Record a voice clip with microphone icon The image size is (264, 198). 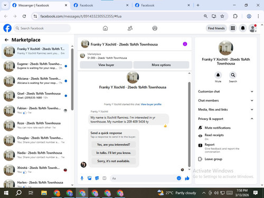point(82,178)
